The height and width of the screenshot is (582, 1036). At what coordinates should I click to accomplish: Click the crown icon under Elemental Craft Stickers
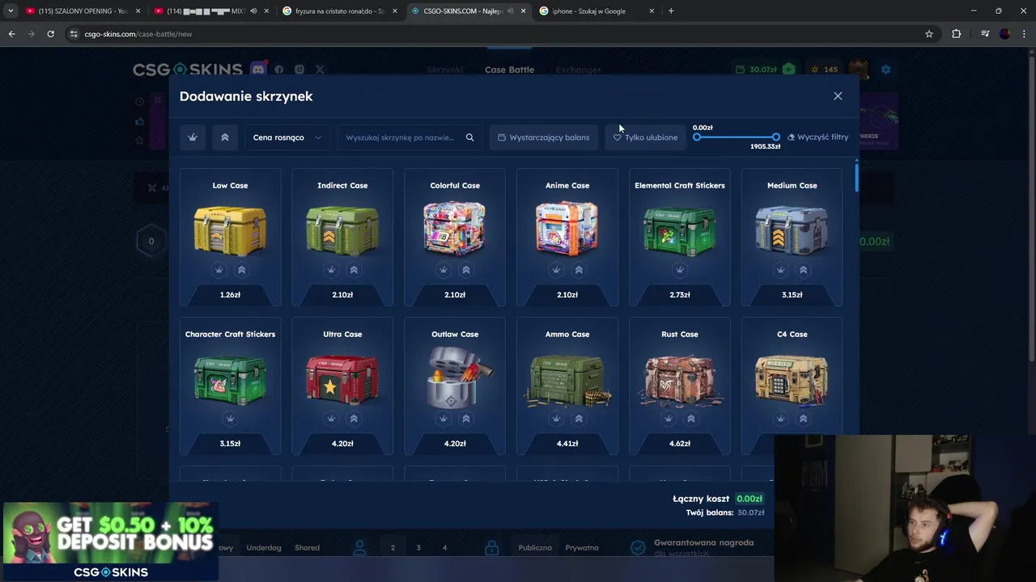680,270
